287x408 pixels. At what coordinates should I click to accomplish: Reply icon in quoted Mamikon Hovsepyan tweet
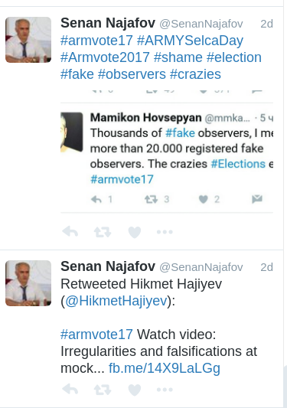(x=96, y=199)
